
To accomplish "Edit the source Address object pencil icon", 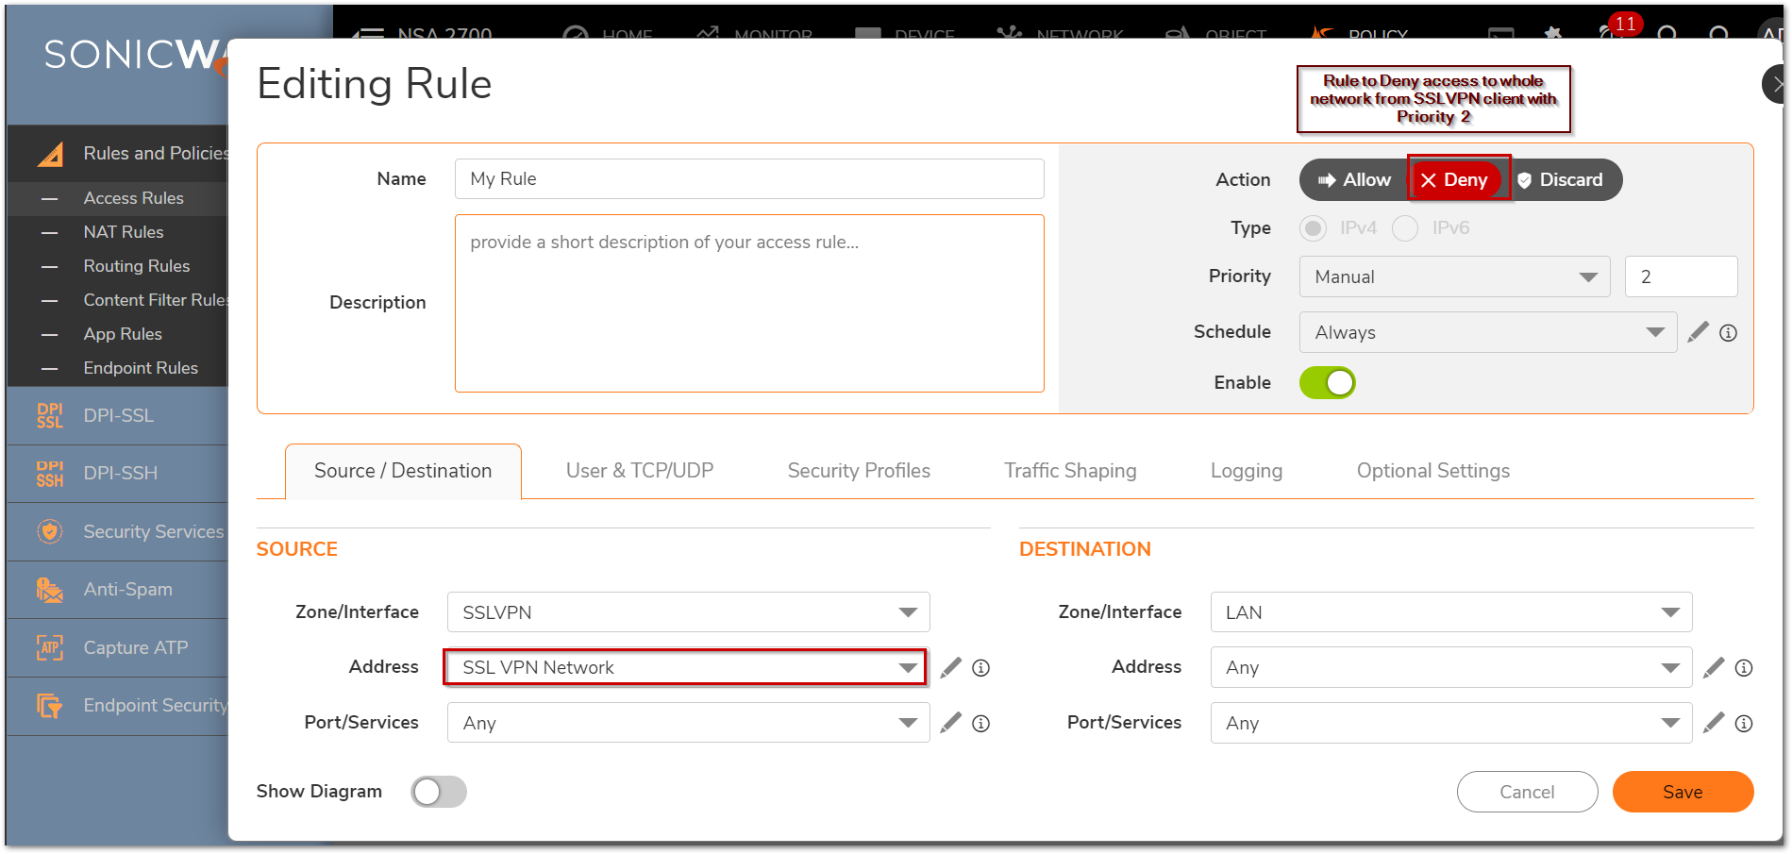I will coord(951,668).
